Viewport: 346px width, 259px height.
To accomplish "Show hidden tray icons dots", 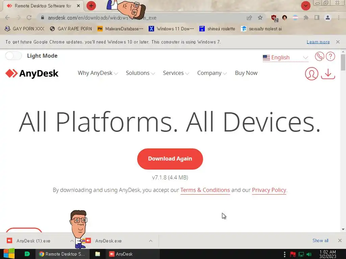I will pos(285,254).
